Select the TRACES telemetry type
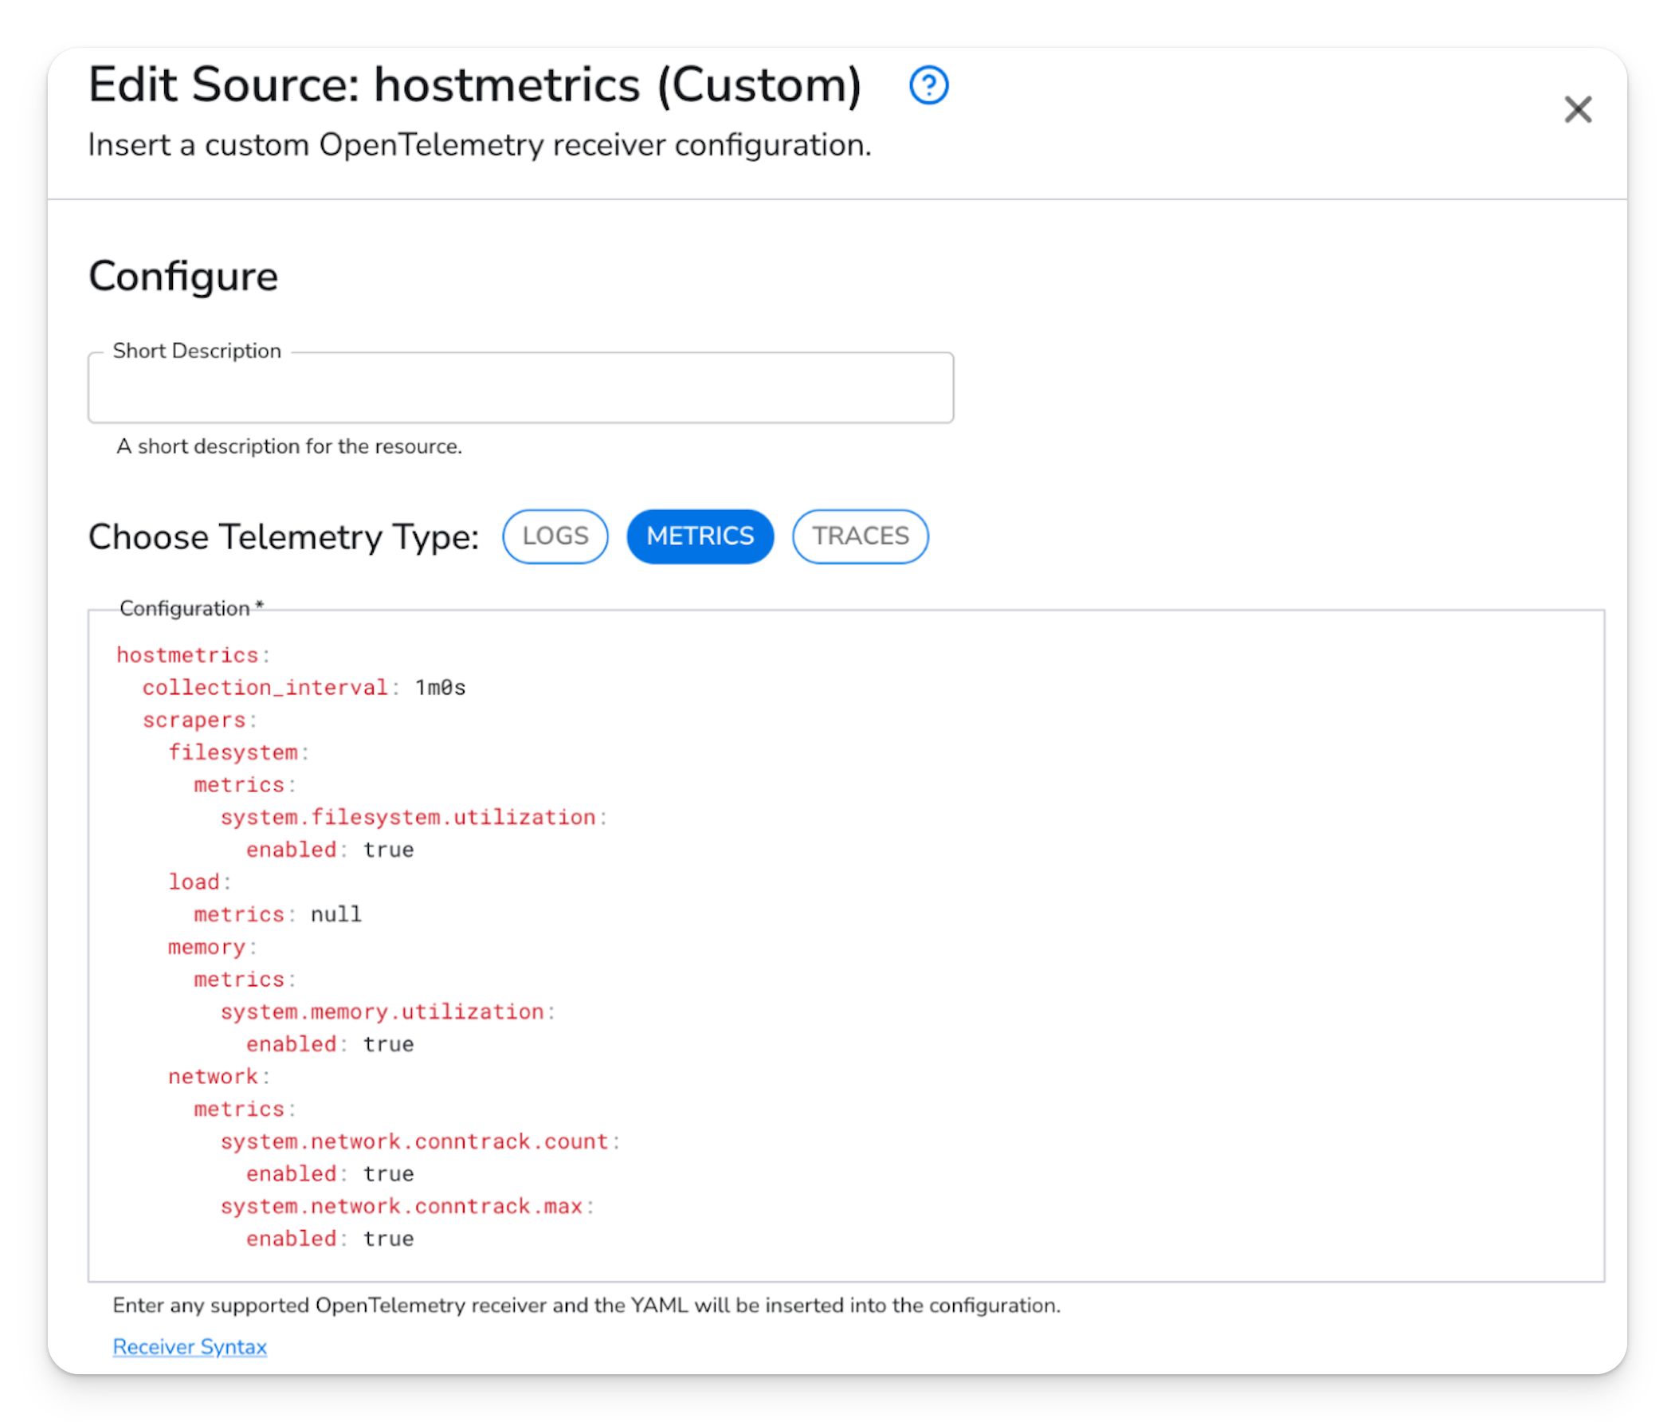Viewport: 1675px width, 1422px height. [861, 536]
